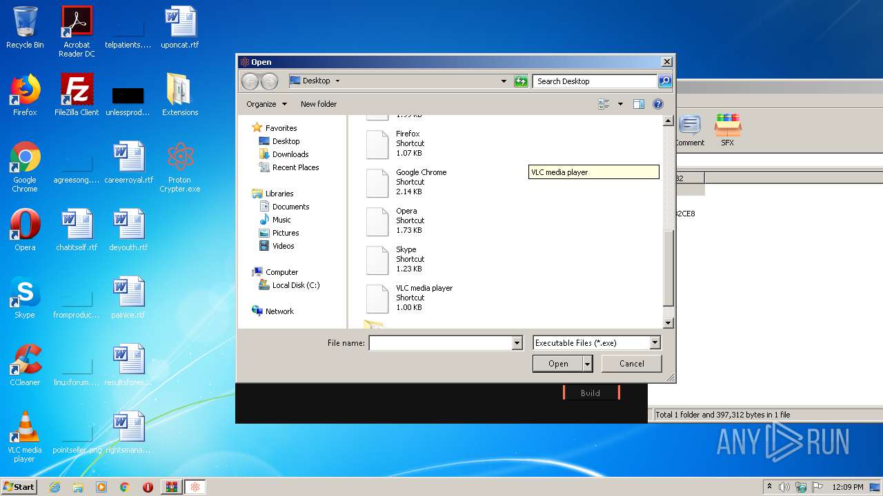Click the Start button
Screen dimensions: 883x496
(x=19, y=487)
